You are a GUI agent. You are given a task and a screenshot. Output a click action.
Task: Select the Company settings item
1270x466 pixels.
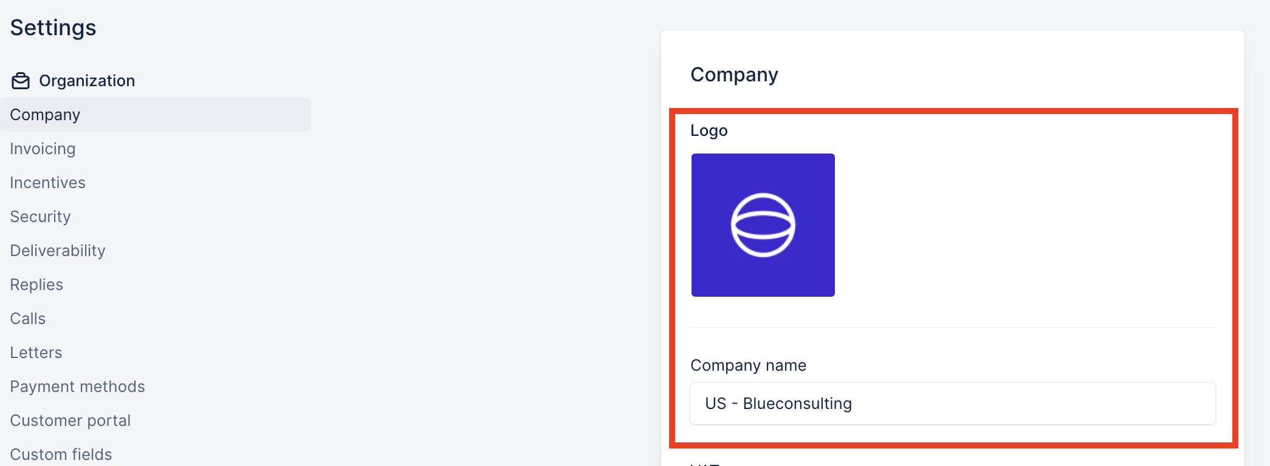click(156, 115)
